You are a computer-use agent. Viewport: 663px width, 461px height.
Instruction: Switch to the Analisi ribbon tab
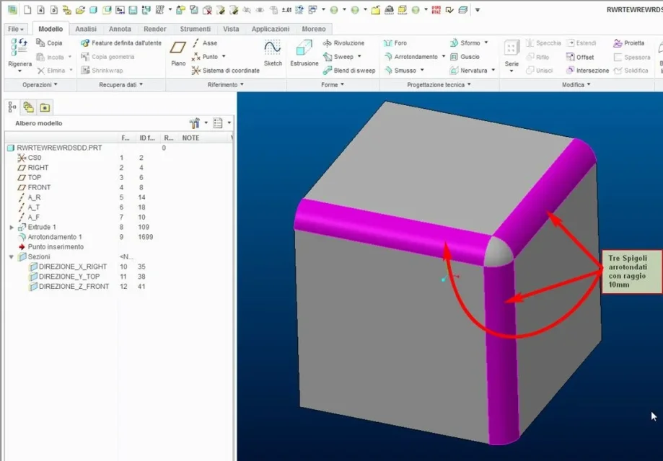86,29
